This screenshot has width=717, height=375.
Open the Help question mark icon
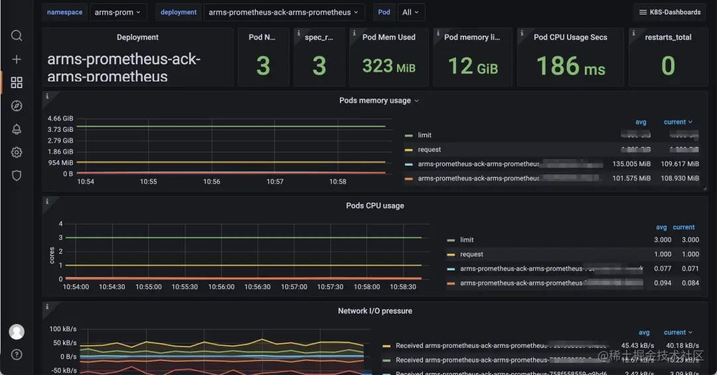(x=17, y=354)
